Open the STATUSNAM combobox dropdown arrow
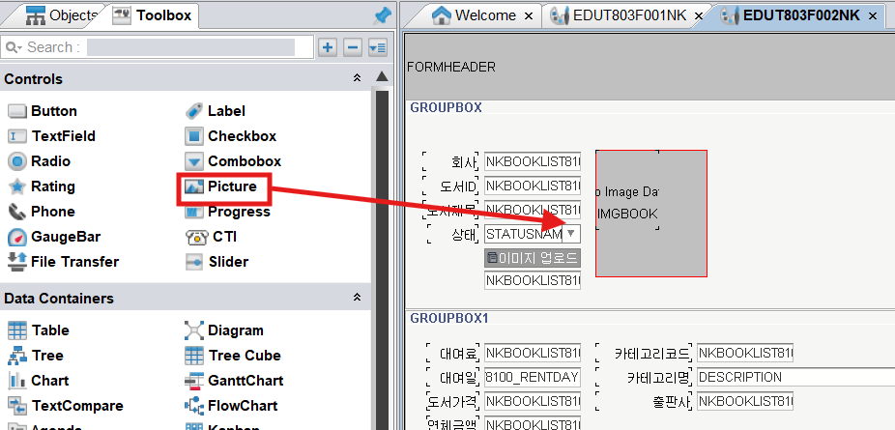 (571, 233)
